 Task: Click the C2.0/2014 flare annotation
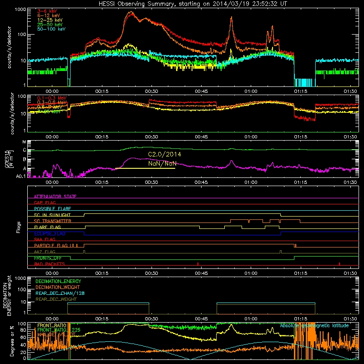click(165, 154)
